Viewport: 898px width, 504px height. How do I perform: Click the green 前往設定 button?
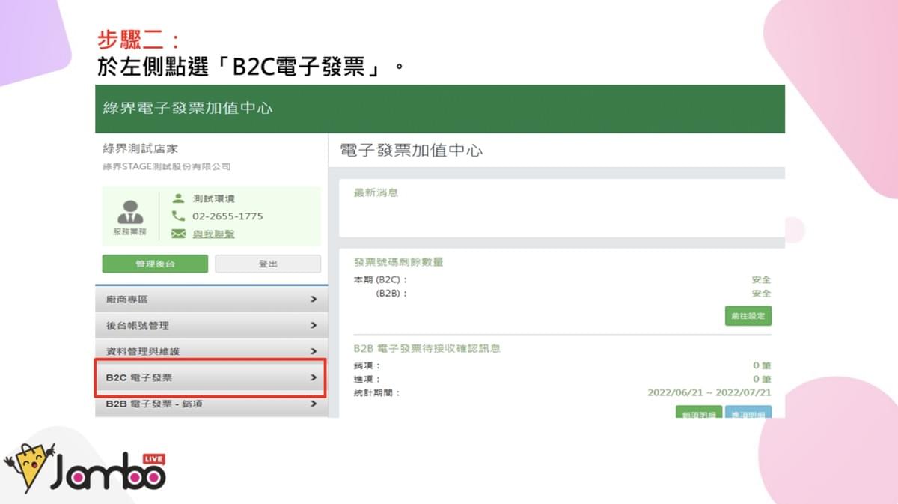[x=748, y=316]
